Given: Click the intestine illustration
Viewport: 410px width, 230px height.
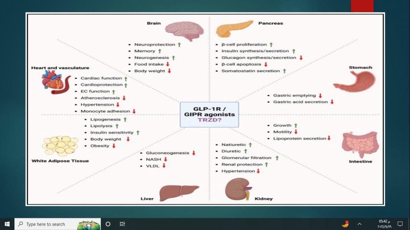Looking at the screenshot, I should coord(360,144).
